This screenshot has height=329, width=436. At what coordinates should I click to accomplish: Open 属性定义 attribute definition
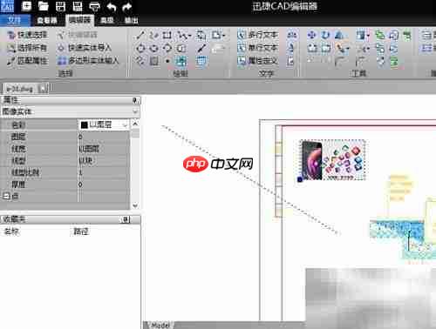point(258,61)
